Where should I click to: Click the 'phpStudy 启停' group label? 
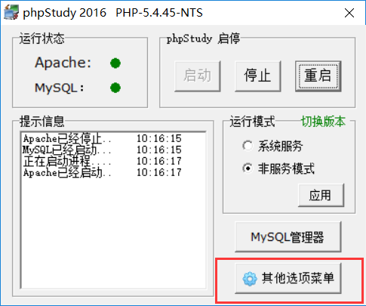[x=203, y=39]
